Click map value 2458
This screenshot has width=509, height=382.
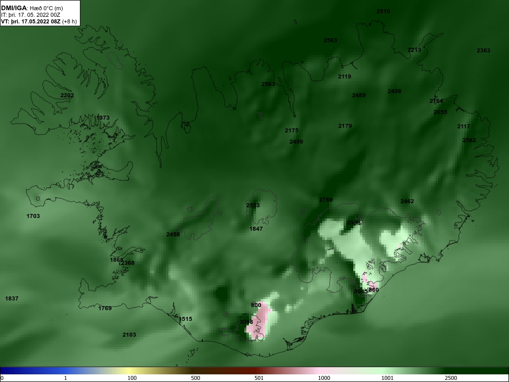coord(173,234)
